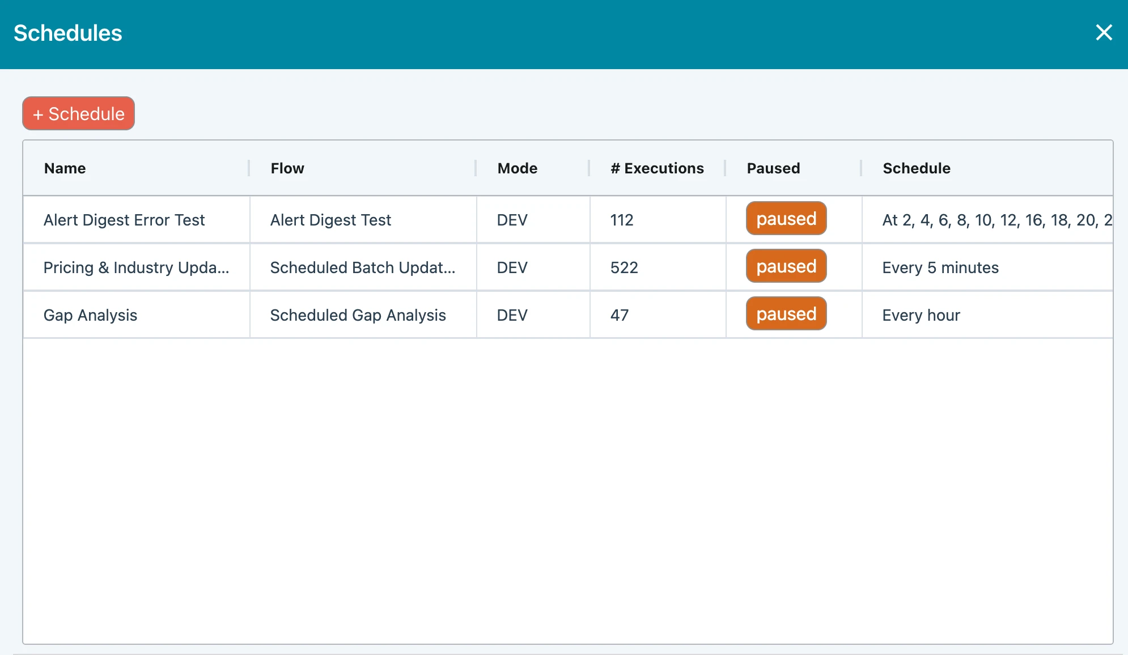Sort by # Executions column header
This screenshot has height=655, width=1128.
coord(657,168)
